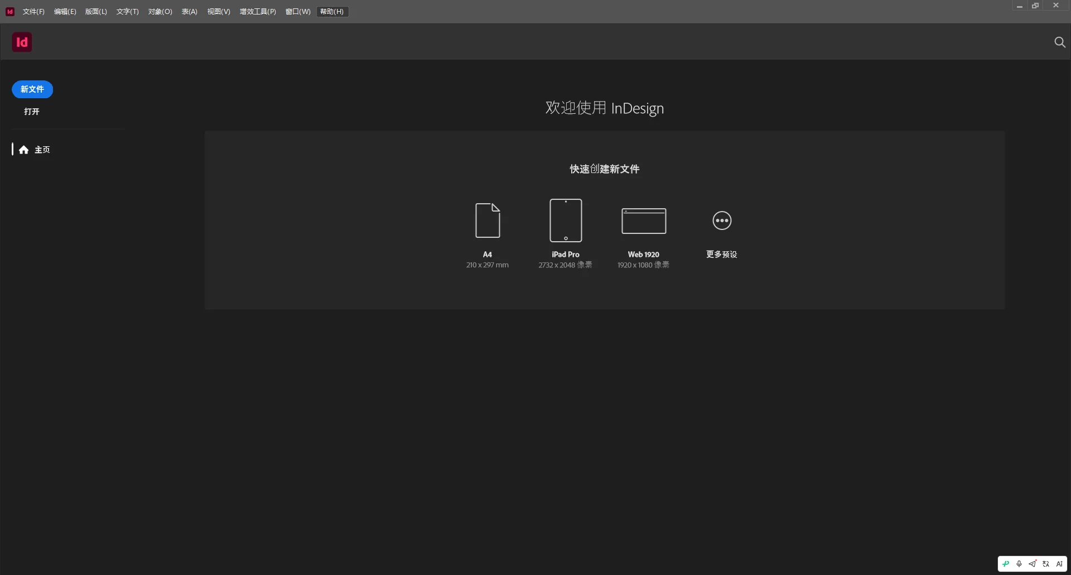Open the 表(A) menu

point(190,12)
